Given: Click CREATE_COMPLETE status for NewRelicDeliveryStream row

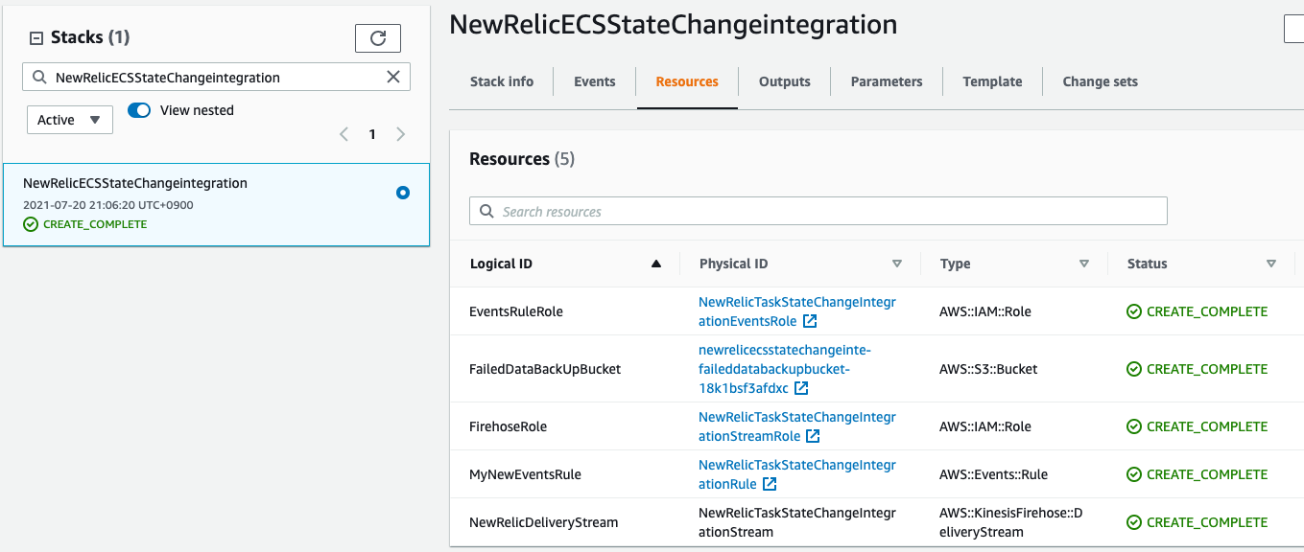Looking at the screenshot, I should 1197,522.
